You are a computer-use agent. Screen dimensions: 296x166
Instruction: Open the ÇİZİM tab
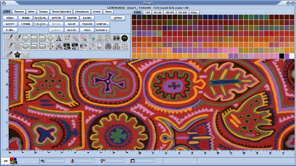7,12
